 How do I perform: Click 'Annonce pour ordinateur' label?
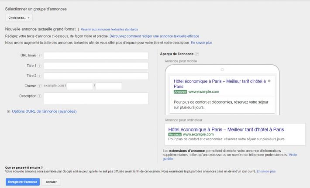click(183, 120)
